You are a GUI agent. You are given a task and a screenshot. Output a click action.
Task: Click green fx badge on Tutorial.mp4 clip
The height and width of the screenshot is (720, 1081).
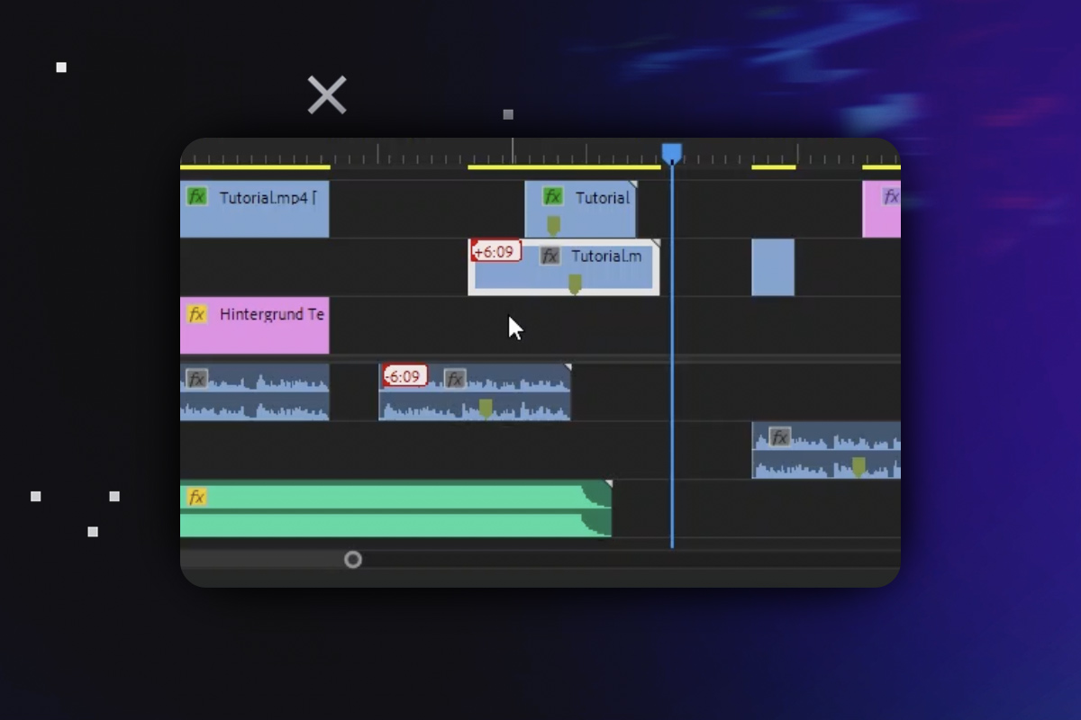(x=196, y=196)
